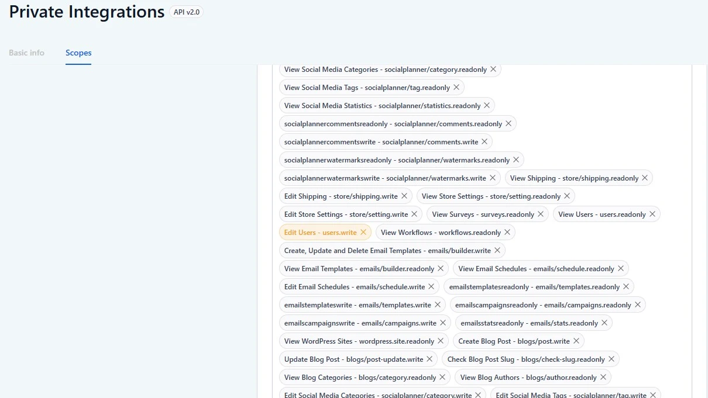This screenshot has width=708, height=398.
Task: Remove the View WordPress Sites scope
Action: pyautogui.click(x=441, y=341)
